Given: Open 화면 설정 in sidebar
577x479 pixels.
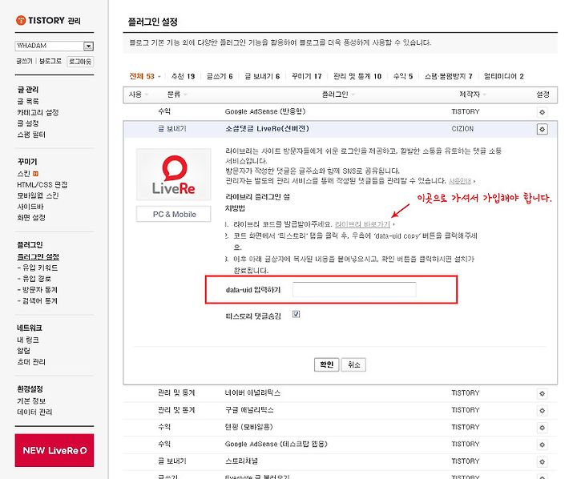Looking at the screenshot, I should coord(31,217).
